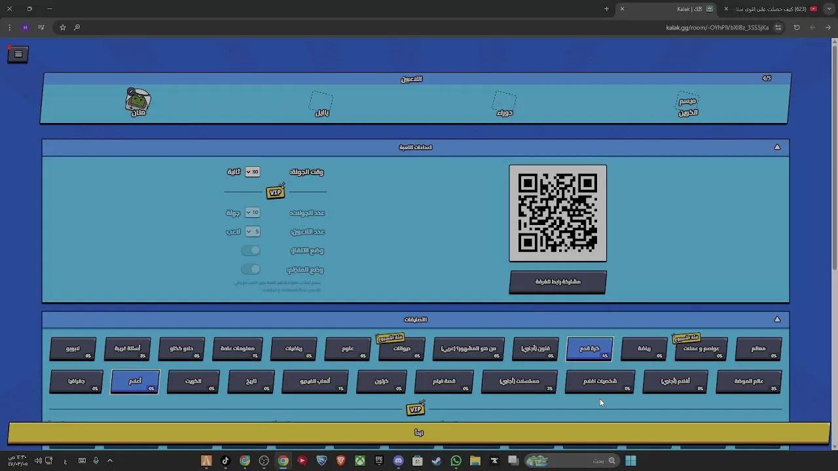Click the VIP badge below the categories
Image resolution: width=838 pixels, height=471 pixels.
point(415,410)
